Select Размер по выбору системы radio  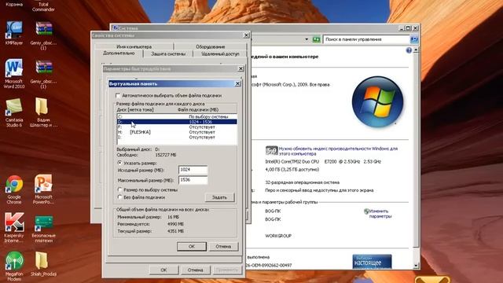pyautogui.click(x=119, y=189)
